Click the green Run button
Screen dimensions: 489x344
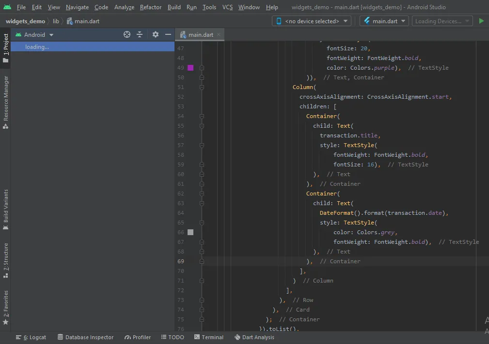click(481, 21)
